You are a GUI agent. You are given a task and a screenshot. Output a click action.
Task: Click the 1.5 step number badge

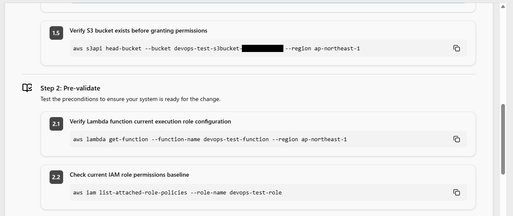(56, 33)
